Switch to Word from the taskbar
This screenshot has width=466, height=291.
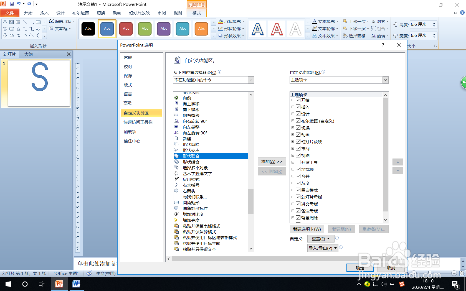click(76, 284)
